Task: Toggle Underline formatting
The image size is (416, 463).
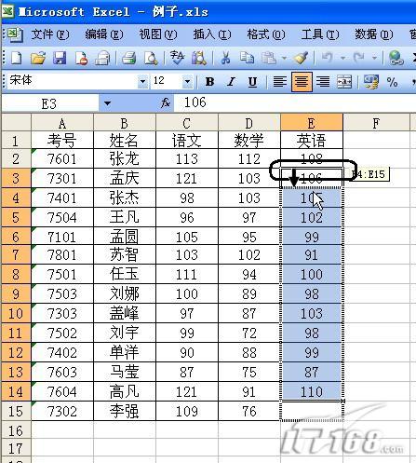Action: point(252,82)
